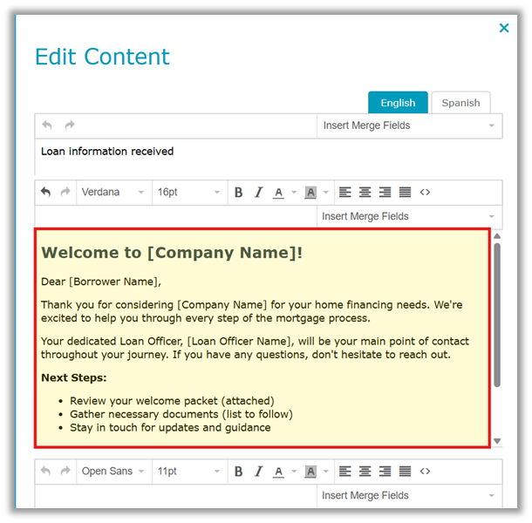Apply background color in Verdana editor toolbar
This screenshot has width=532, height=523.
(x=310, y=193)
